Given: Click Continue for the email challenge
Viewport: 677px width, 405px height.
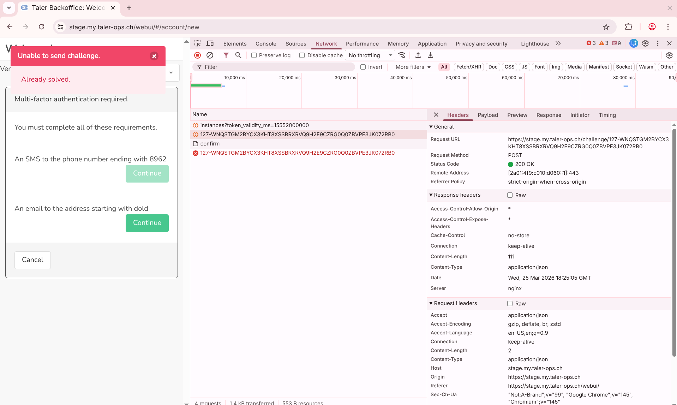Looking at the screenshot, I should pyautogui.click(x=147, y=223).
